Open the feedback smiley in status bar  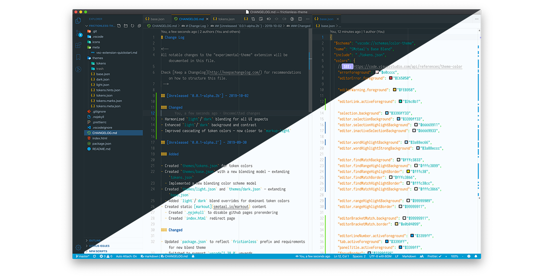coord(469,256)
